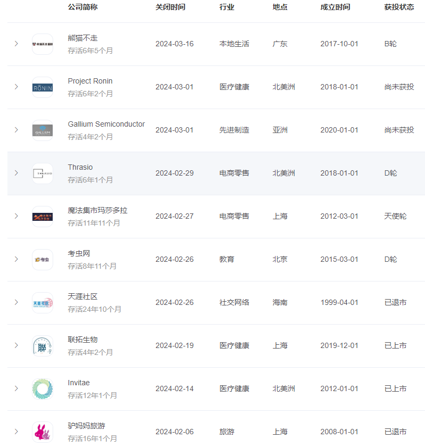Click the close date 2024-02-29
The width and height of the screenshot is (425, 447).
(174, 173)
